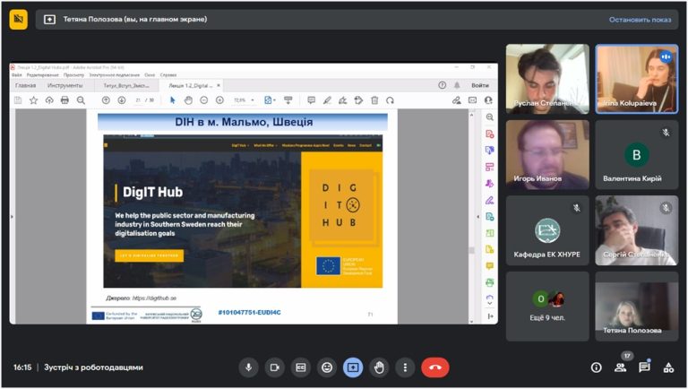Open Fill & Sign pen tool in side panel

[x=490, y=200]
